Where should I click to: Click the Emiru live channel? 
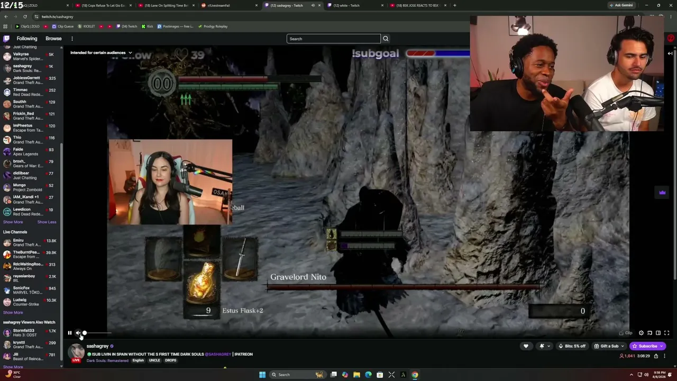coord(31,242)
